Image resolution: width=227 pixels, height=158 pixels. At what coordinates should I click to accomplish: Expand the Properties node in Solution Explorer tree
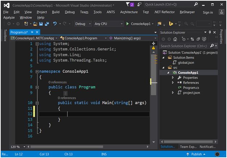click(173, 78)
